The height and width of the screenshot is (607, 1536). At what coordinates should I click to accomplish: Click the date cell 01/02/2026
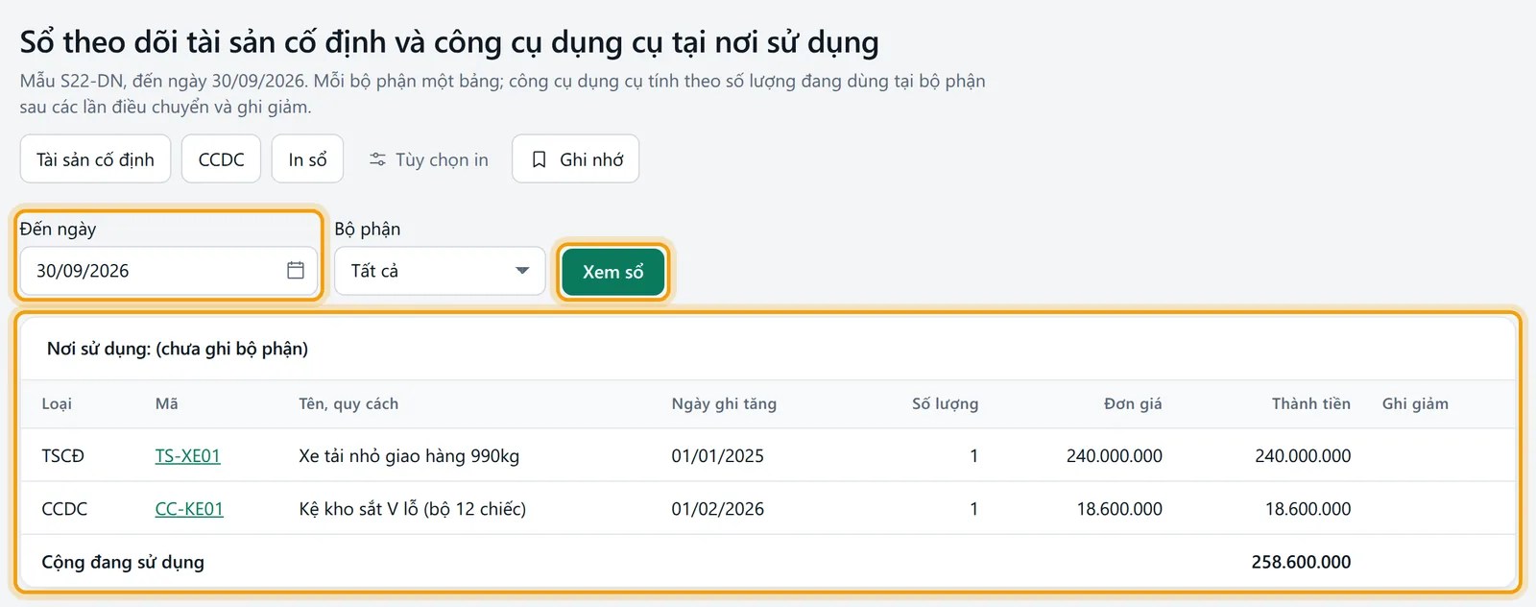(x=718, y=509)
